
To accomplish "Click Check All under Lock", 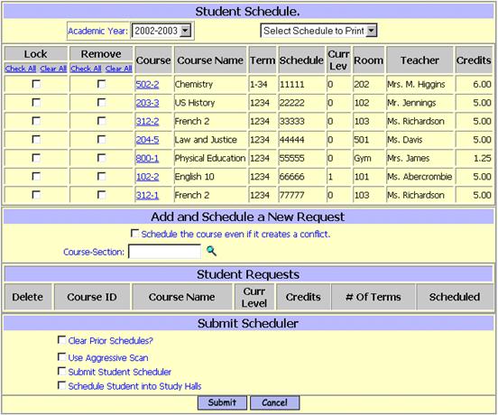I will (x=21, y=69).
